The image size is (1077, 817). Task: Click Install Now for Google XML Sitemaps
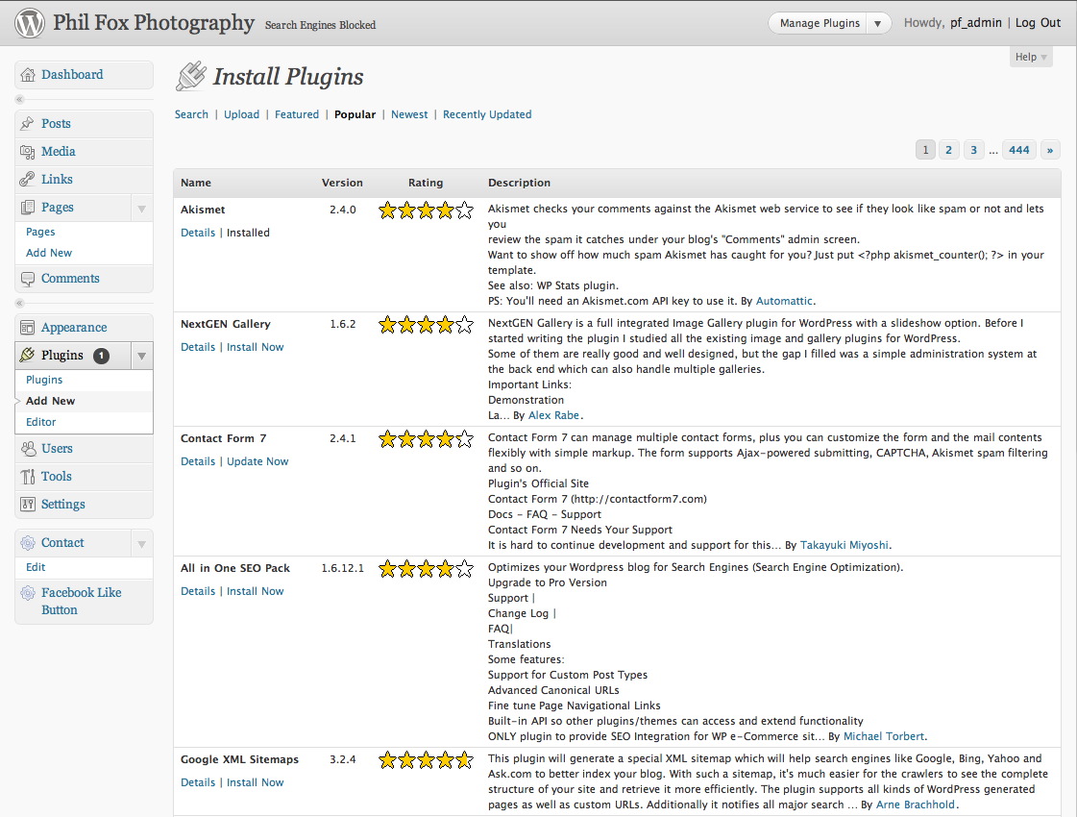255,782
